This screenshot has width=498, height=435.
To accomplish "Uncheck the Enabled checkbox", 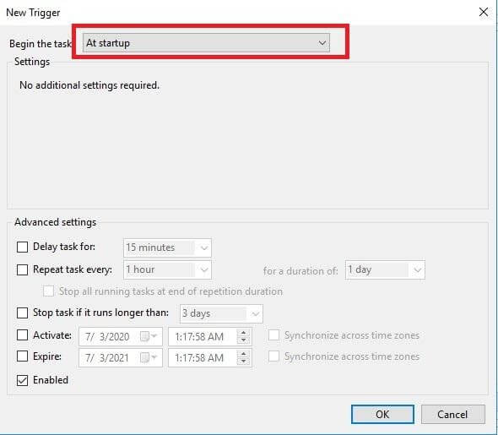I will pos(22,380).
